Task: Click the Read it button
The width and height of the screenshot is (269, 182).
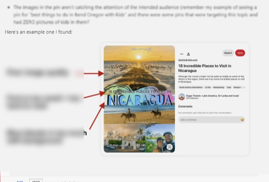Action: (228, 53)
